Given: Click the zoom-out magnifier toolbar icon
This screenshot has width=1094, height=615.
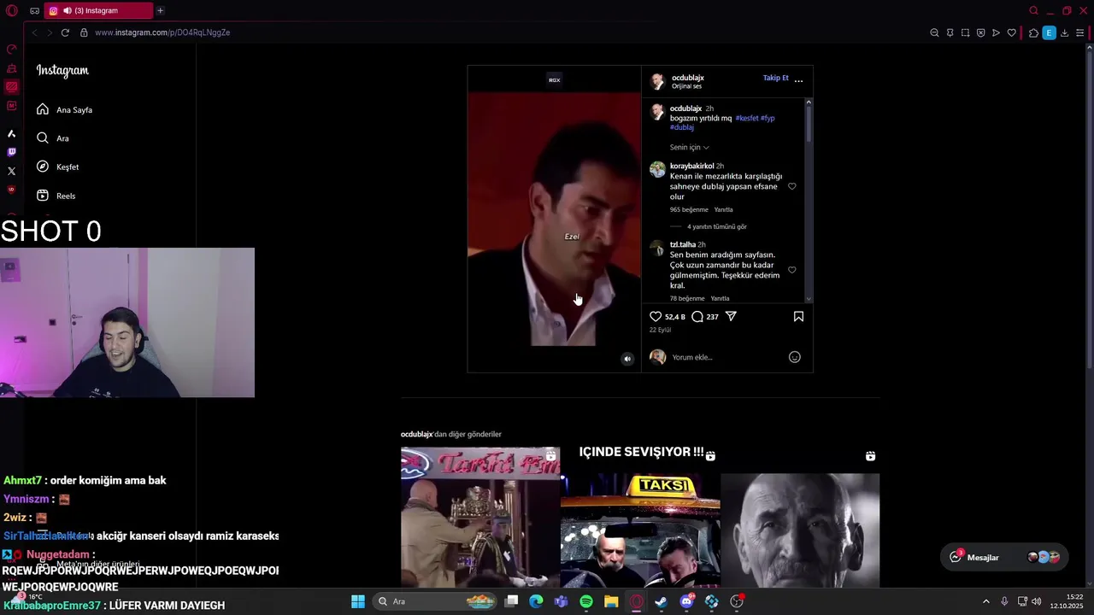Looking at the screenshot, I should (934, 32).
